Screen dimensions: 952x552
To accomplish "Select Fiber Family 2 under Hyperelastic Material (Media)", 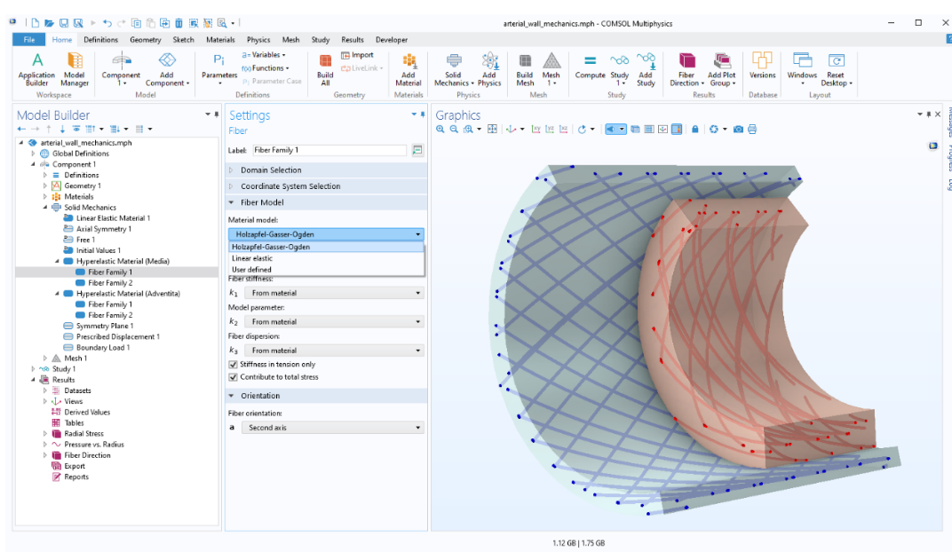I will (110, 283).
